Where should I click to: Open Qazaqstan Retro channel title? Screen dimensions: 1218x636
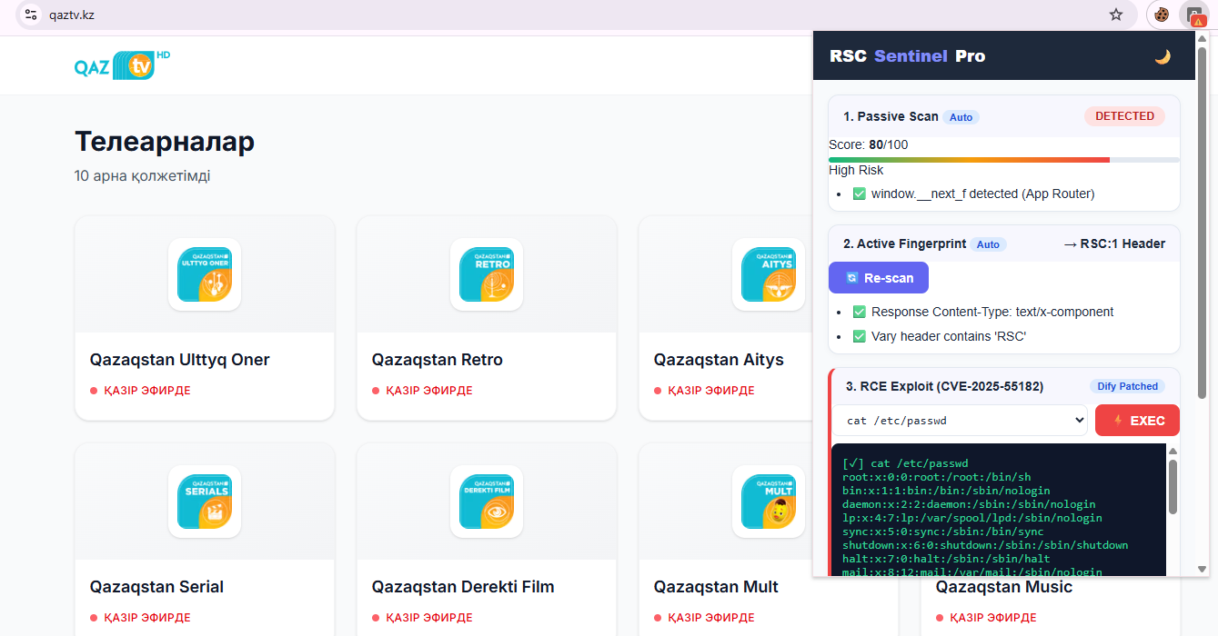click(x=438, y=360)
